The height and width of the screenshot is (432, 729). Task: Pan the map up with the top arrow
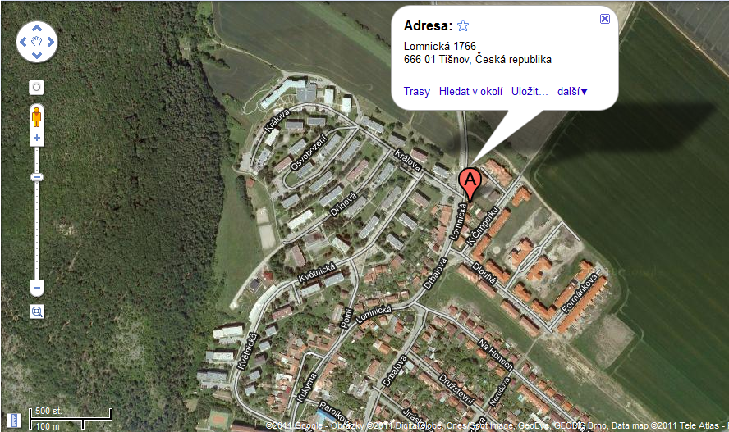pos(37,29)
